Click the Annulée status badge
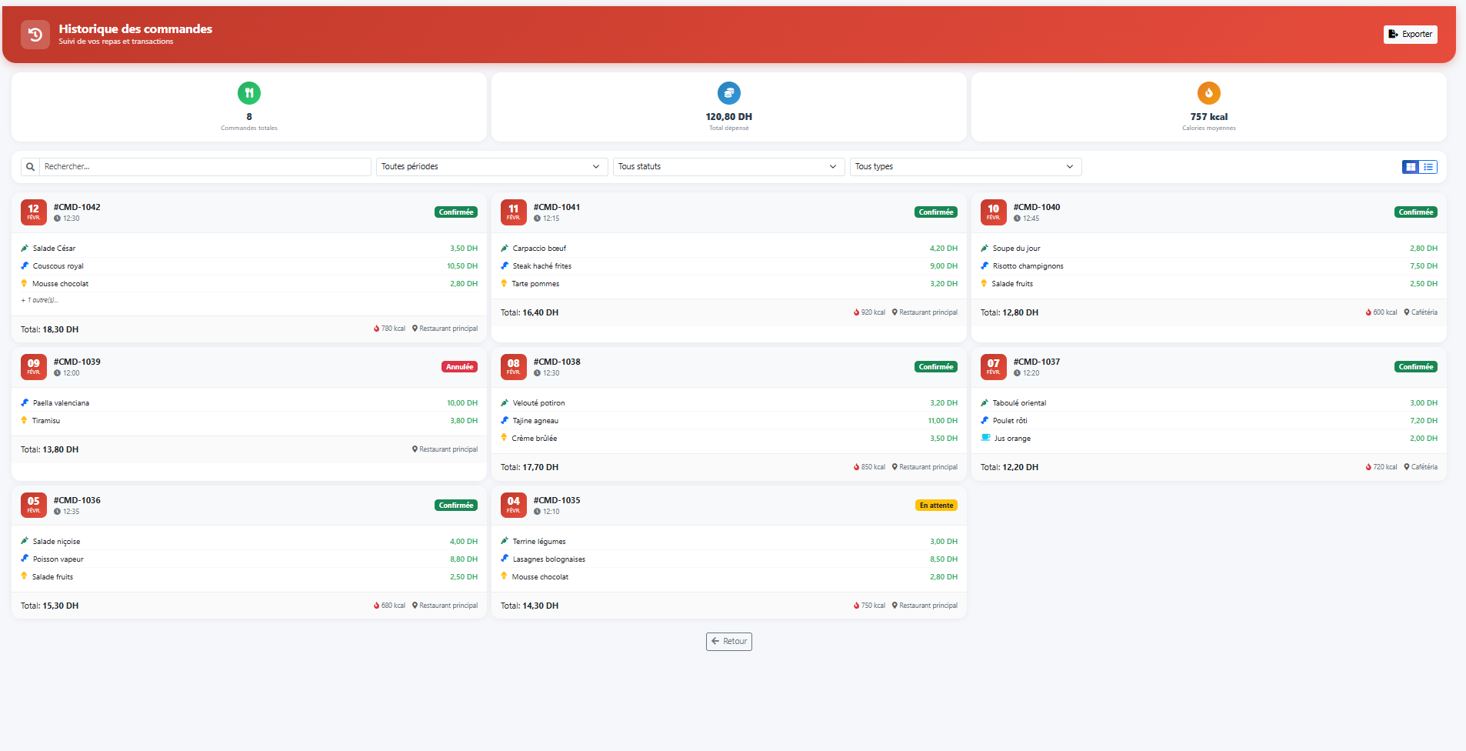The width and height of the screenshot is (1466, 751). pos(459,367)
